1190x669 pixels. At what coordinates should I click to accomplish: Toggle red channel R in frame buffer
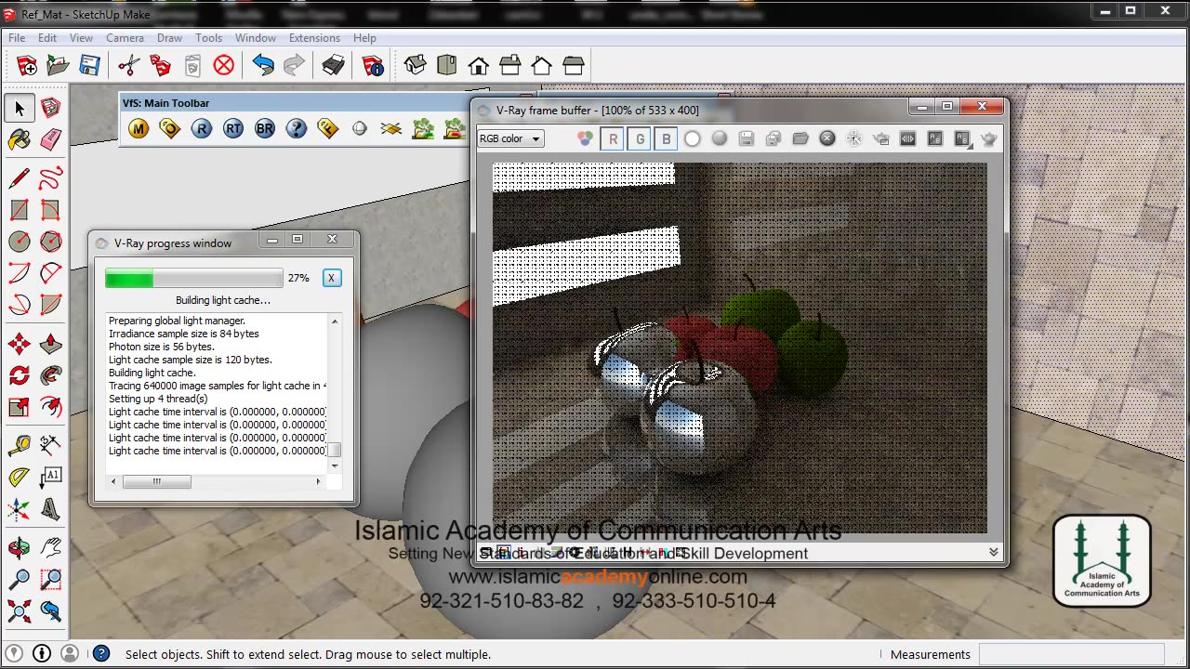point(613,138)
